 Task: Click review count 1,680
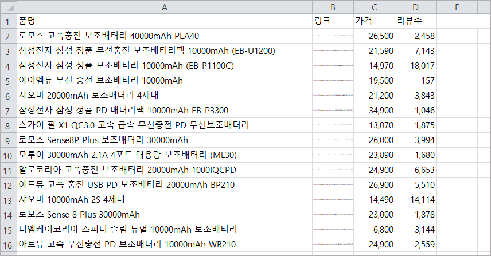tap(415, 155)
